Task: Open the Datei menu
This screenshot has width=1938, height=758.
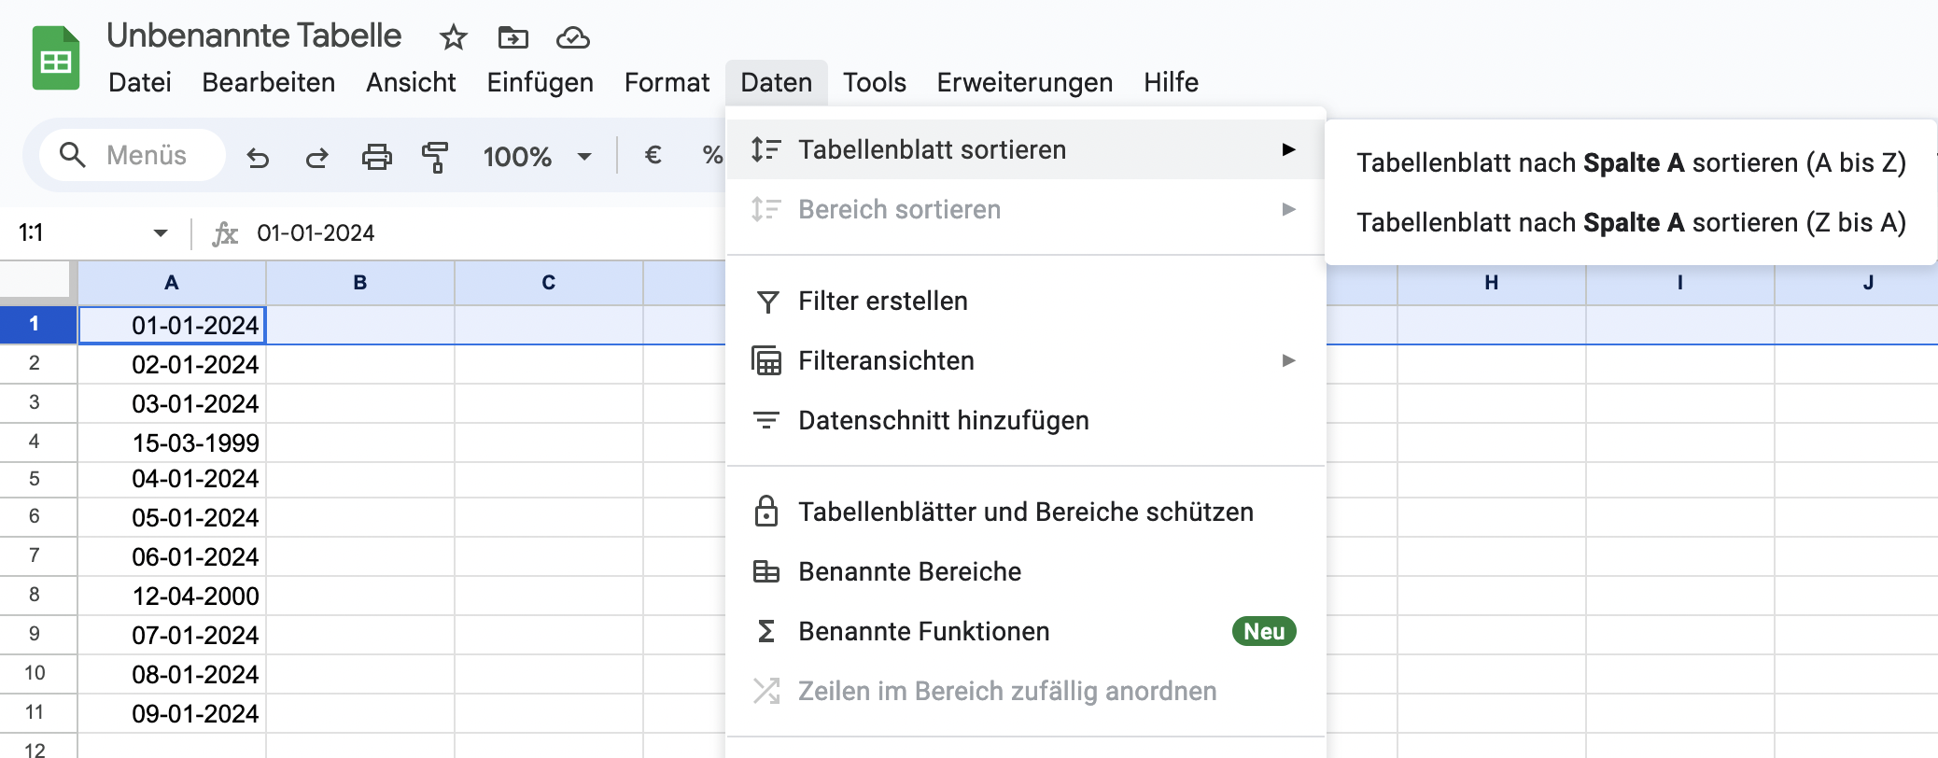Action: tap(140, 82)
